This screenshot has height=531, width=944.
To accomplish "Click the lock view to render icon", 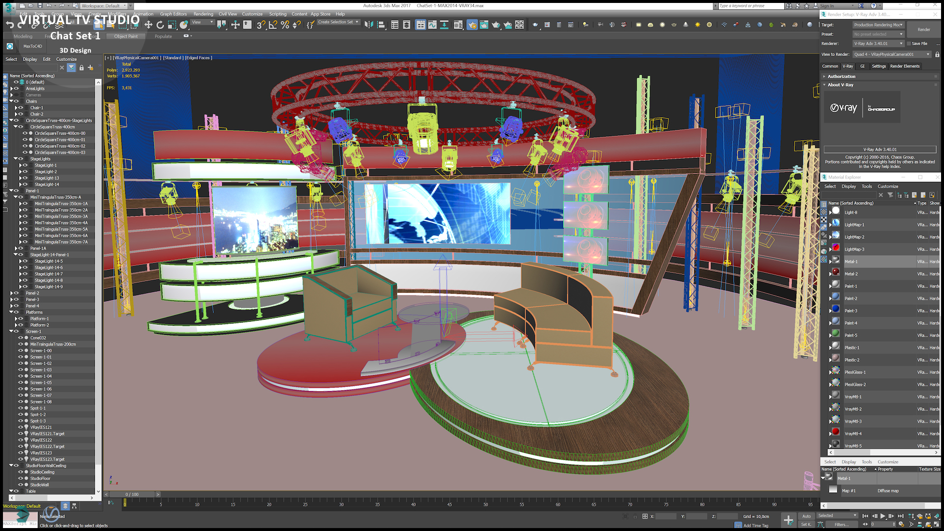I will tap(937, 55).
